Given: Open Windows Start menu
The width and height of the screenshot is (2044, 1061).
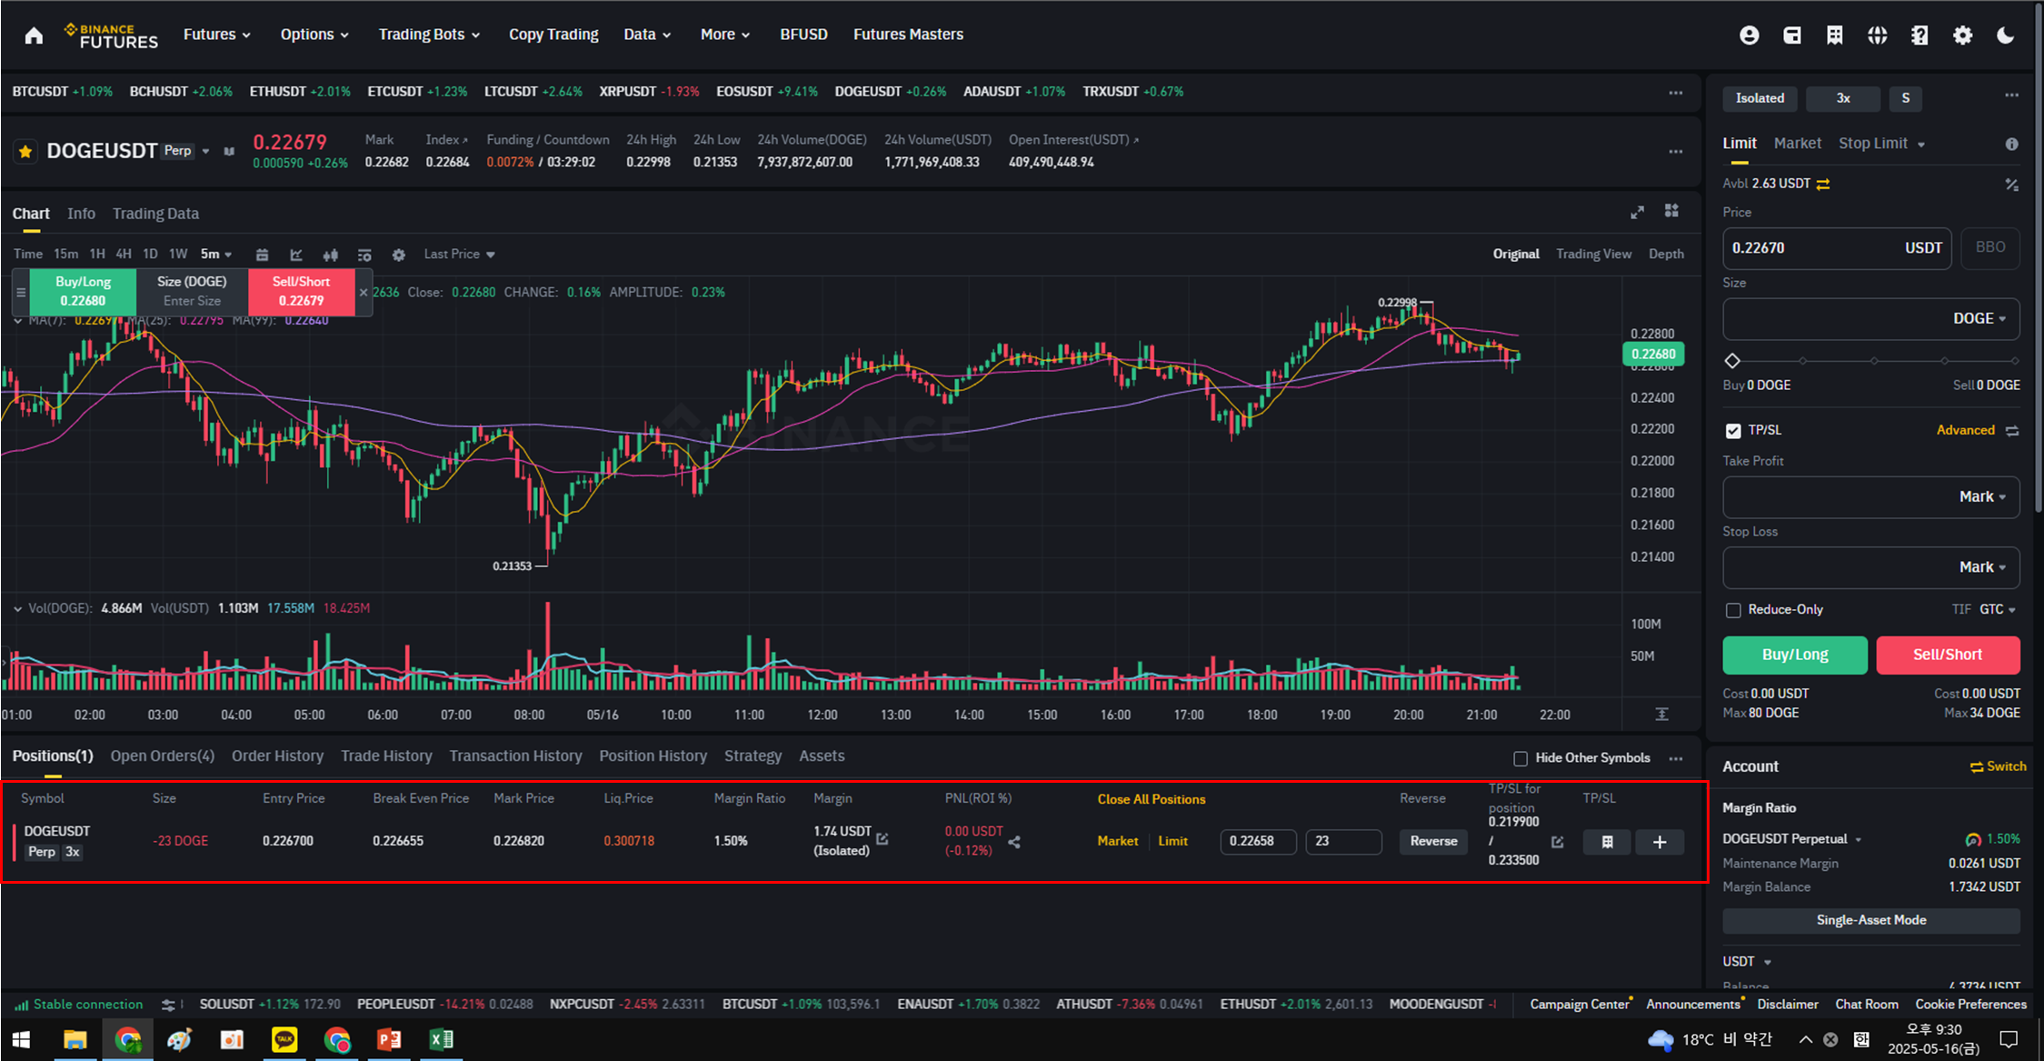Looking at the screenshot, I should coord(22,1039).
